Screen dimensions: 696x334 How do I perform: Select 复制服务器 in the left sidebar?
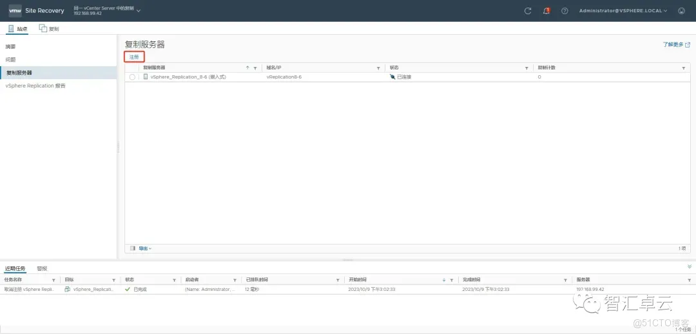tap(58, 73)
